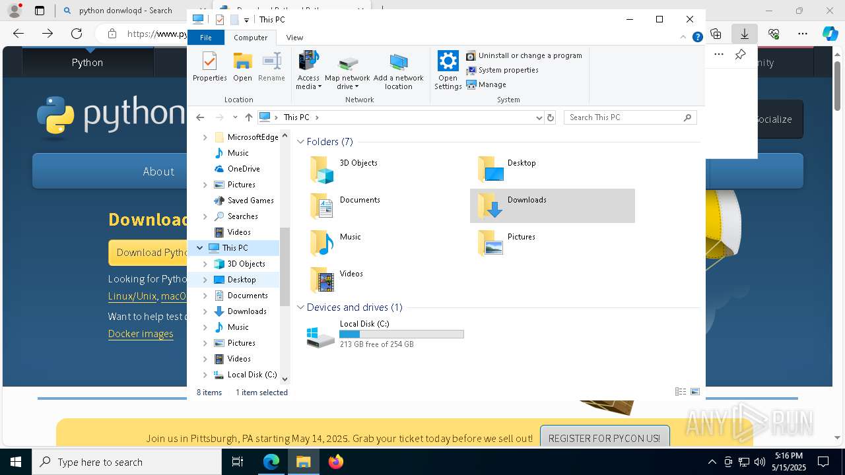845x475 pixels.
Task: Click the This PC address bar path
Action: 296,117
